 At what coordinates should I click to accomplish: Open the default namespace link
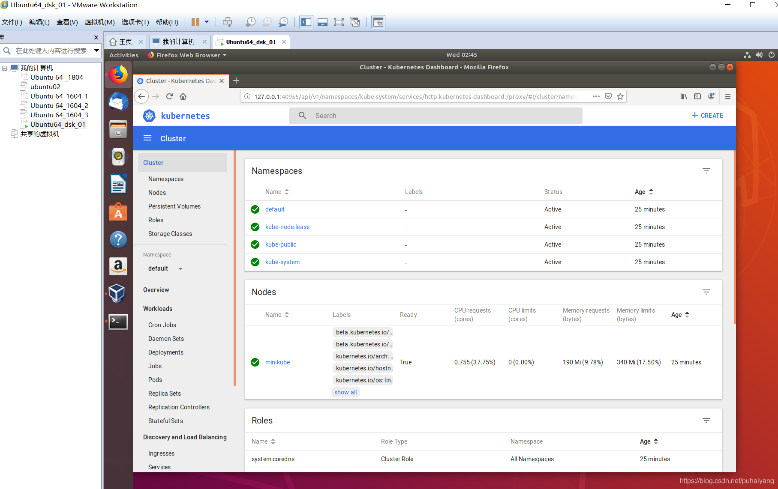[x=275, y=209]
